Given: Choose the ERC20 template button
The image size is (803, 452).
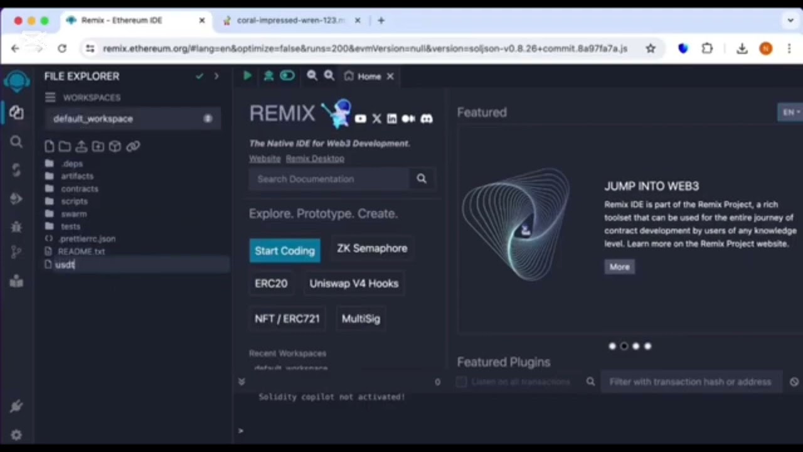Looking at the screenshot, I should (x=271, y=283).
